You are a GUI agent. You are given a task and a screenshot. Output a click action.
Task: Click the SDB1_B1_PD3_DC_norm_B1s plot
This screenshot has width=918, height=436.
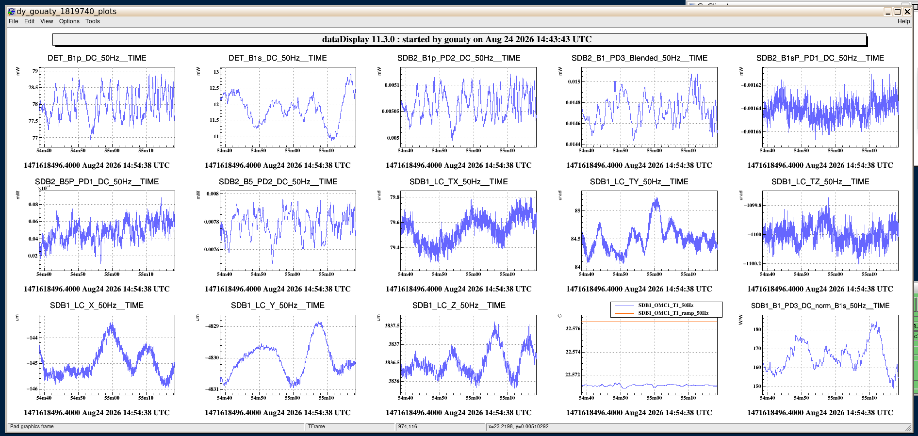[830, 355]
